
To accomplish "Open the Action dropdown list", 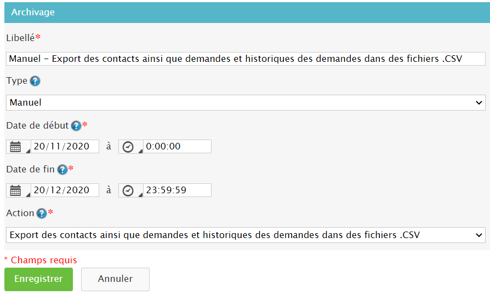I will [x=246, y=235].
